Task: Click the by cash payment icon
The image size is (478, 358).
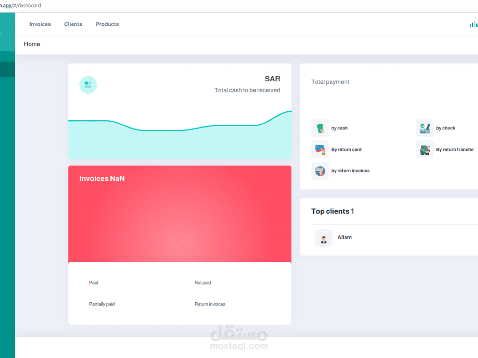Action: pos(320,128)
